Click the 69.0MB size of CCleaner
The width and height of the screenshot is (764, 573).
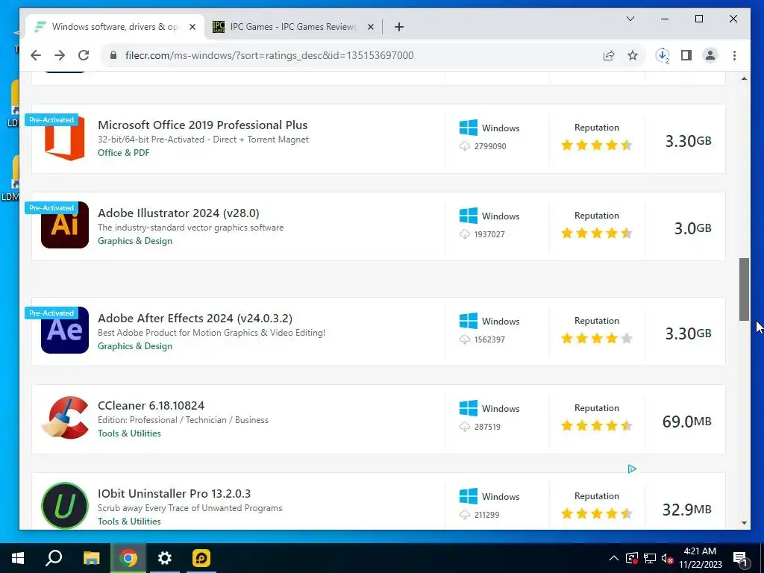coord(687,421)
